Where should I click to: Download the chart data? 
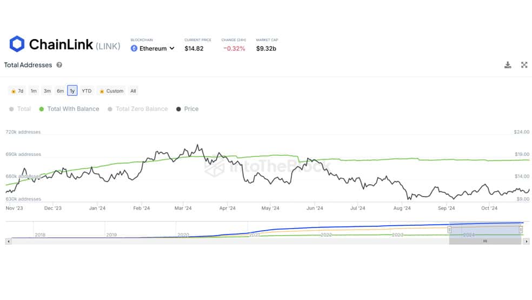(508, 65)
